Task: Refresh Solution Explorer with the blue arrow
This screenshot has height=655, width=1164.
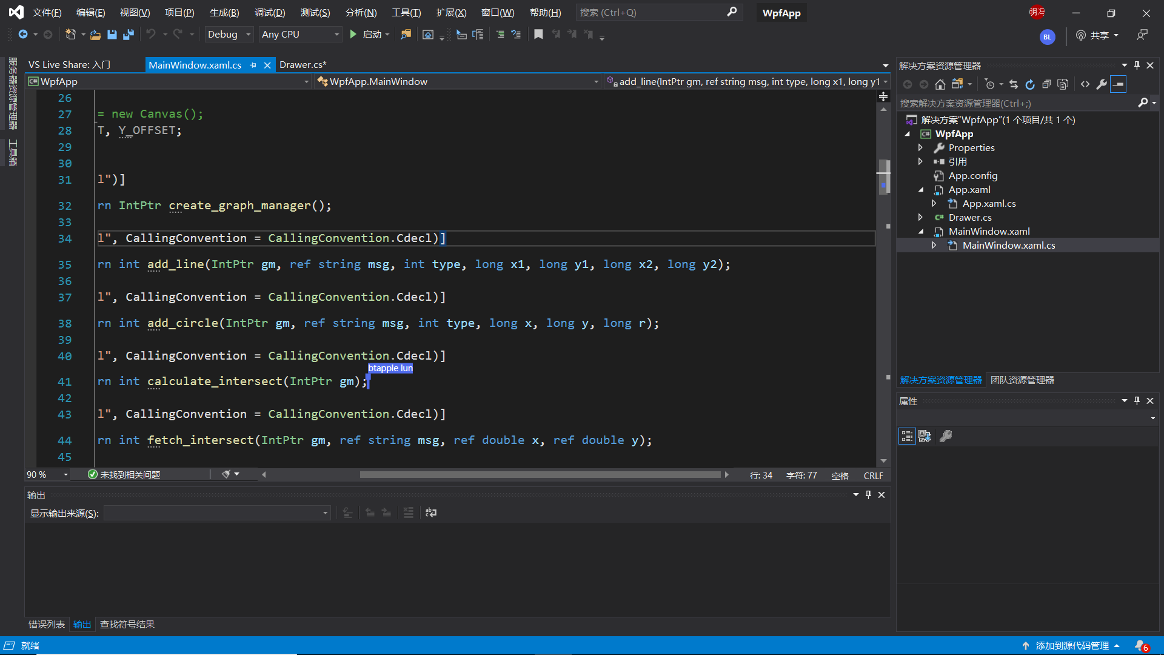Action: [x=1030, y=84]
